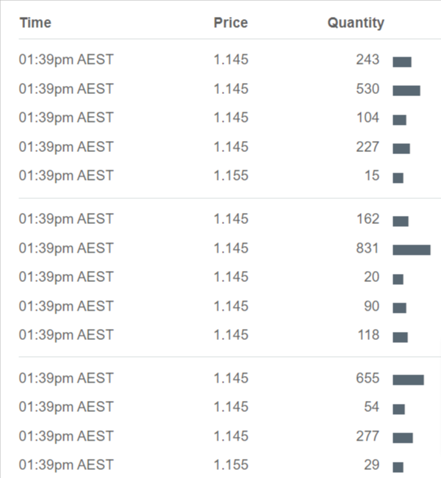Click the quantity value 54
This screenshot has width=441, height=478.
point(371,407)
